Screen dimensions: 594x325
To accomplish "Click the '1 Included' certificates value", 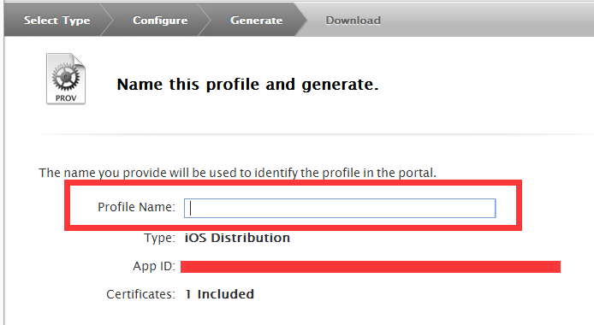I will pos(220,294).
